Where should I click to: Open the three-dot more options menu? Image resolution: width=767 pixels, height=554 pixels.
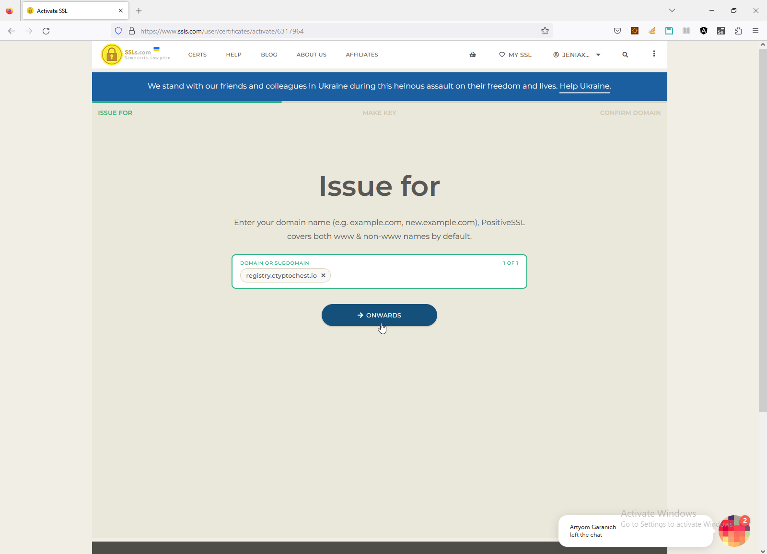coord(654,54)
